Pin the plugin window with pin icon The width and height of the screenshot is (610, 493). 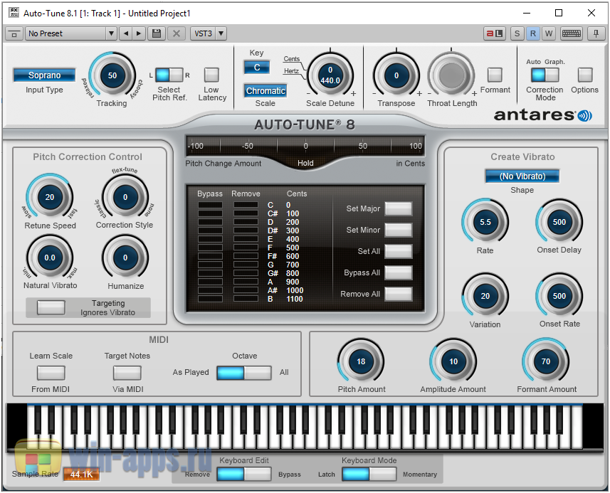[596, 34]
